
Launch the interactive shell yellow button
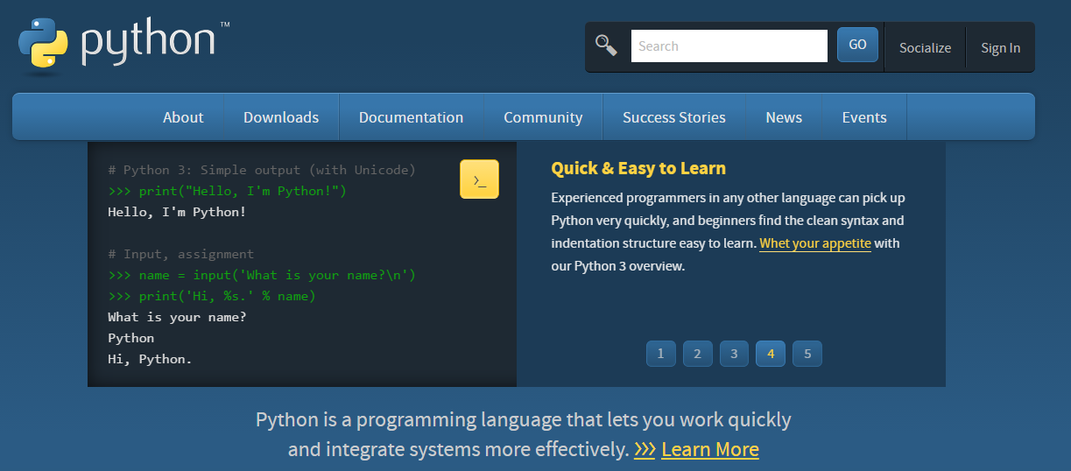click(479, 179)
